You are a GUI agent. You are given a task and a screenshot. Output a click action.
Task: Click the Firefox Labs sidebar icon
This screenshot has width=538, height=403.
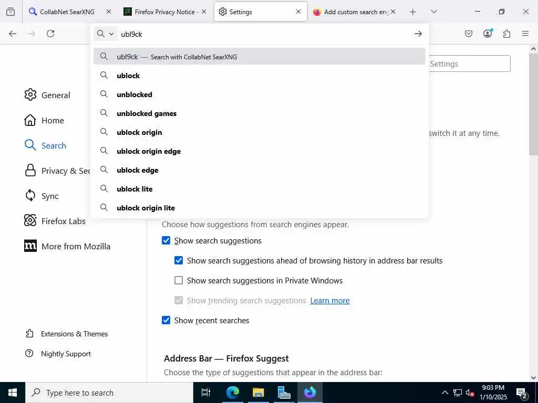coord(30,220)
